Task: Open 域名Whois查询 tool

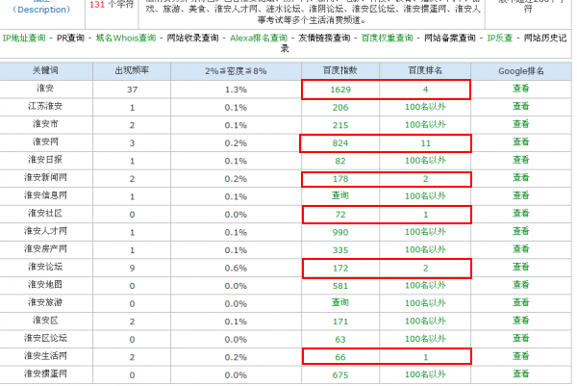Action: (124, 38)
